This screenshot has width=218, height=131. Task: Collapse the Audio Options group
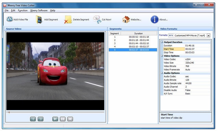click(x=162, y=73)
